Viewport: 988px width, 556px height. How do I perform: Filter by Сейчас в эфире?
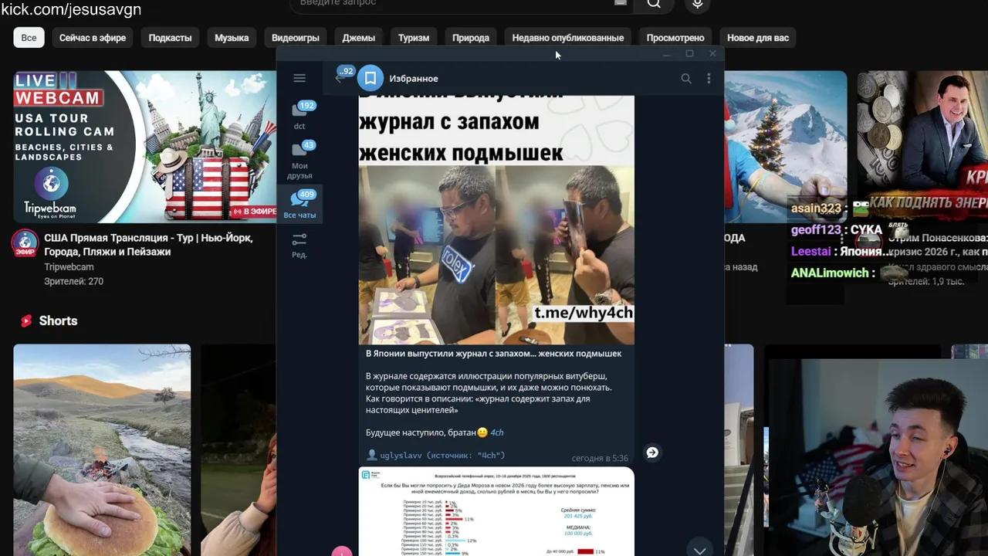coord(93,38)
